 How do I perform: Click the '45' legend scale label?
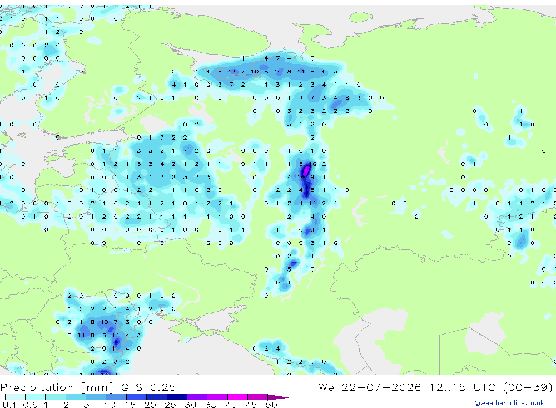251,405
